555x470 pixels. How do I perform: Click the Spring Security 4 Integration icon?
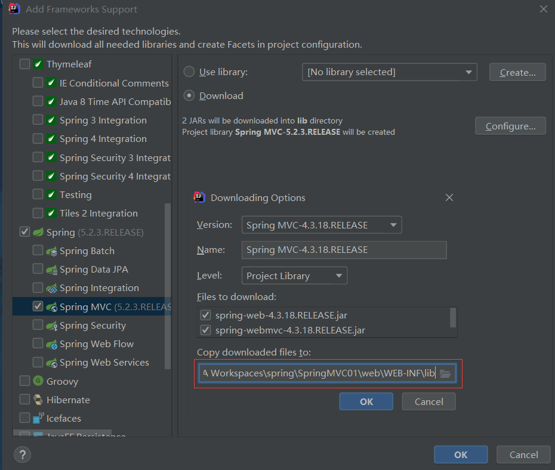click(51, 176)
